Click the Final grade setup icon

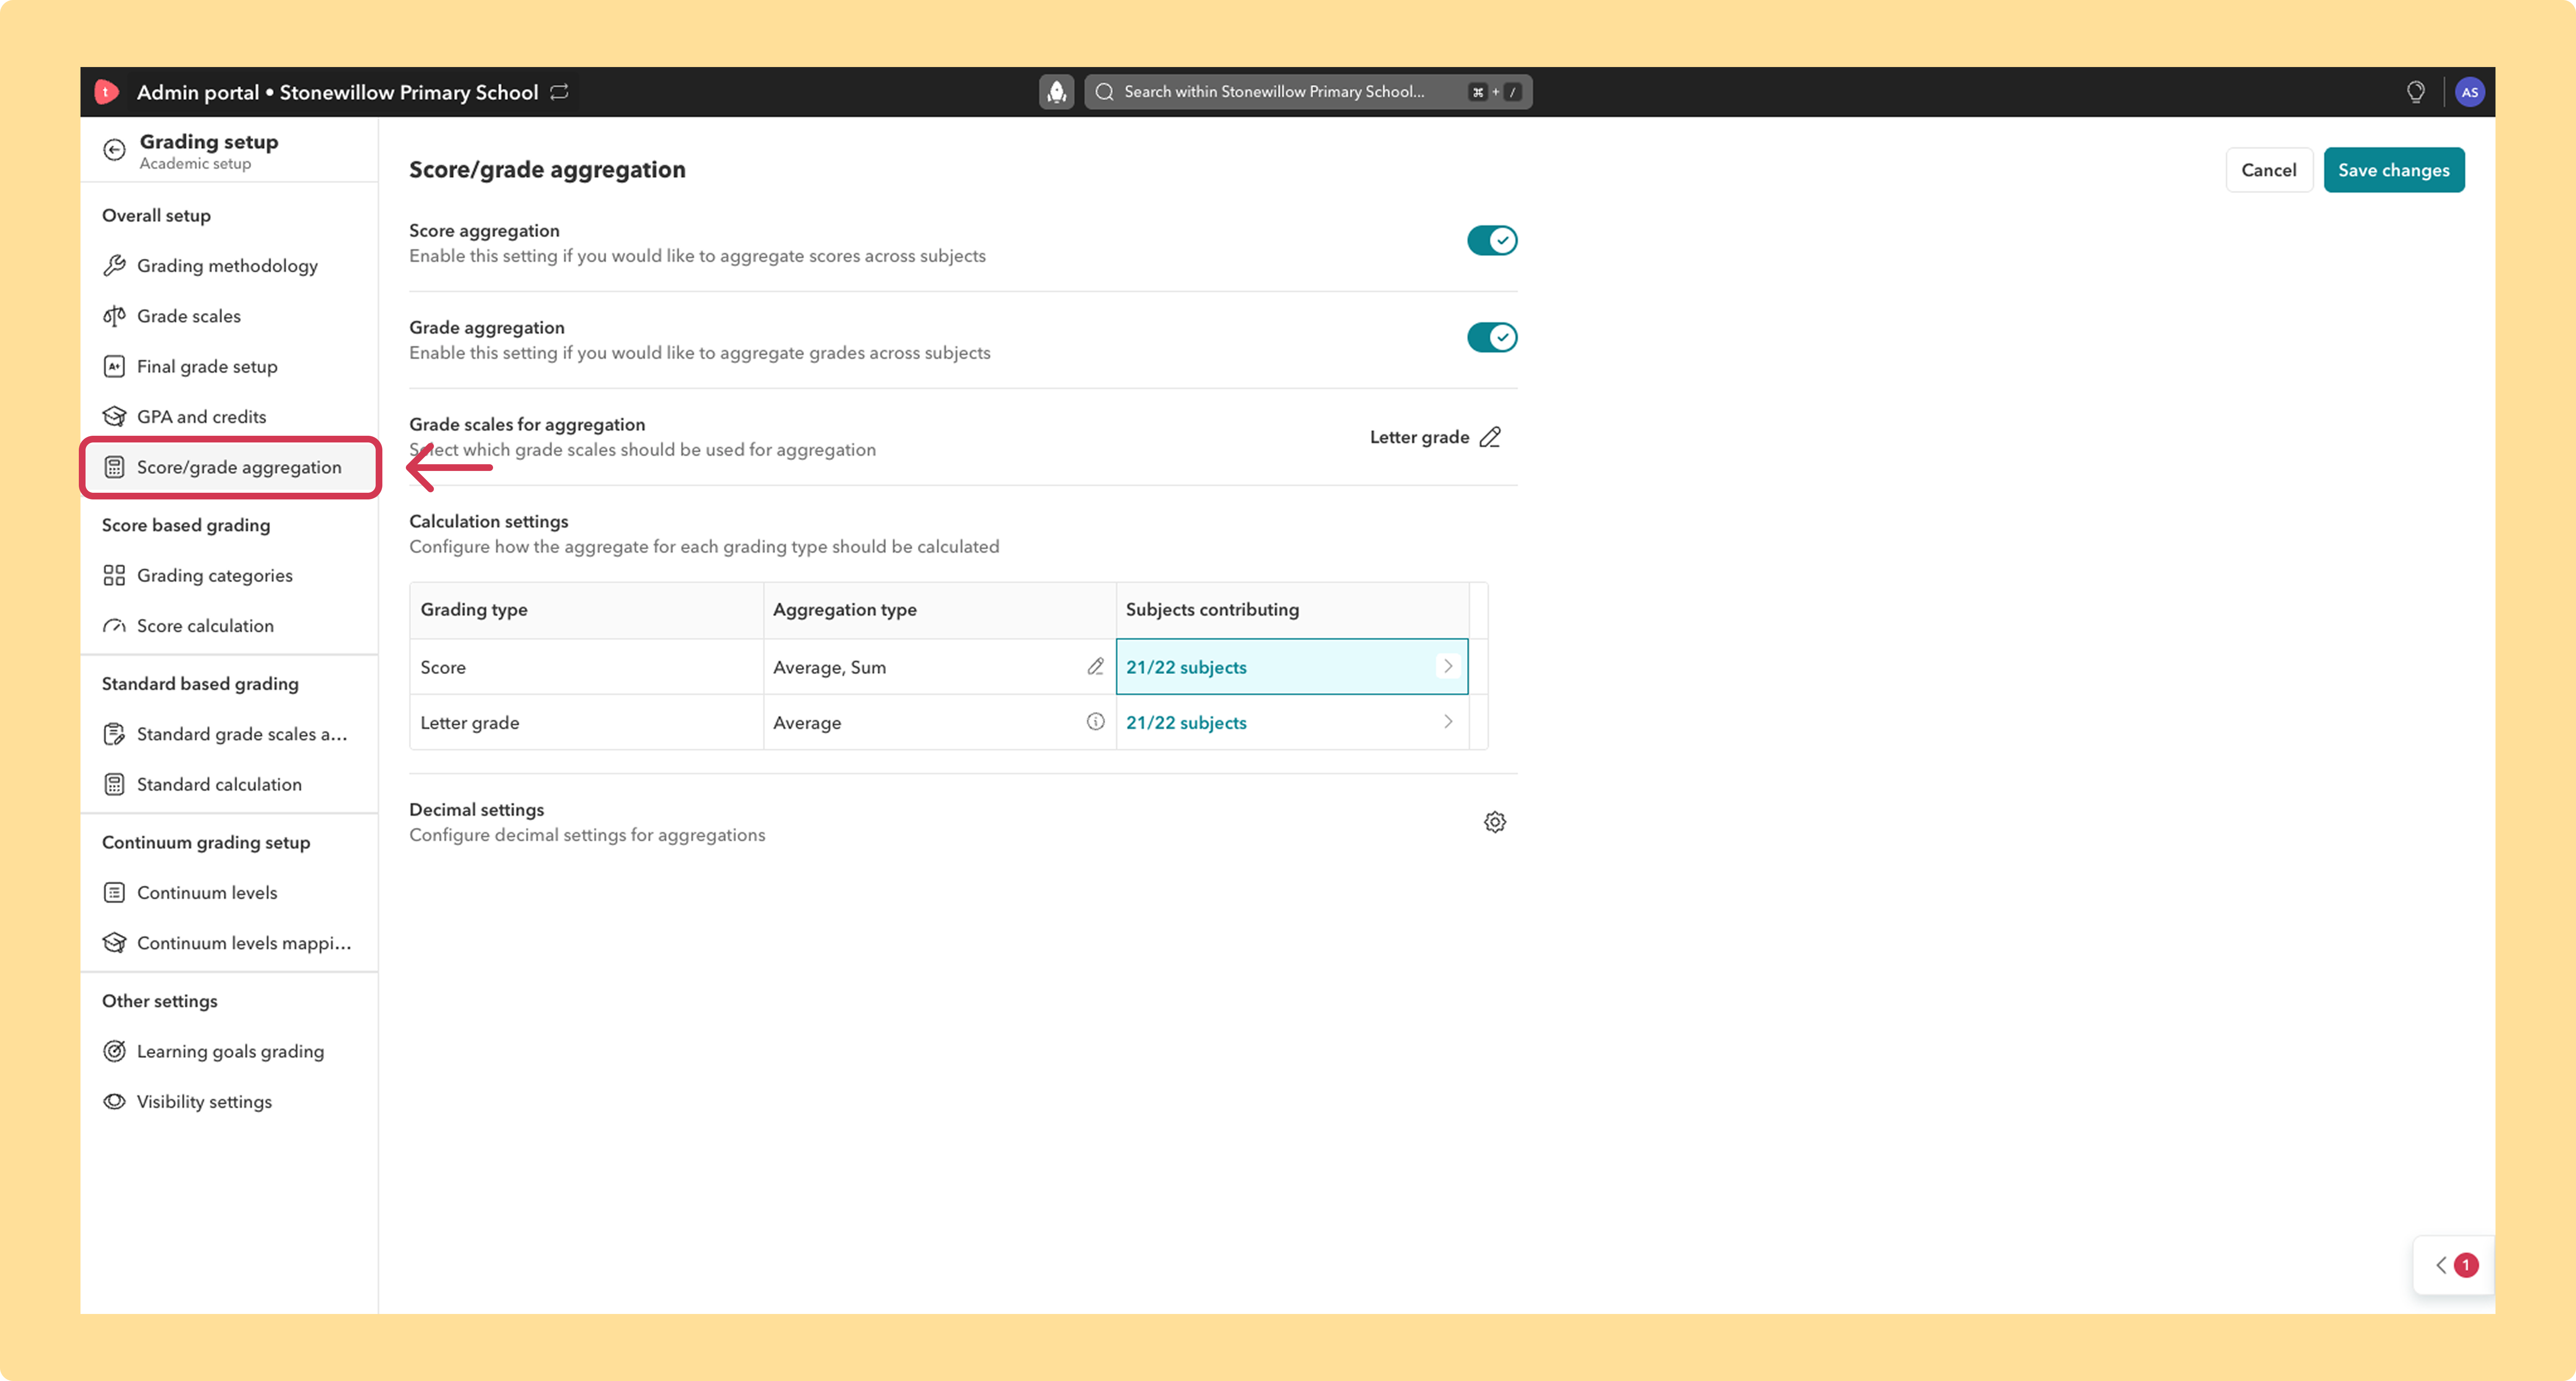[115, 367]
